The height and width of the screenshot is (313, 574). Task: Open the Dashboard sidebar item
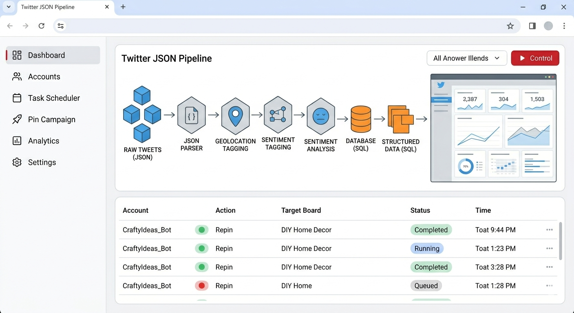point(53,55)
